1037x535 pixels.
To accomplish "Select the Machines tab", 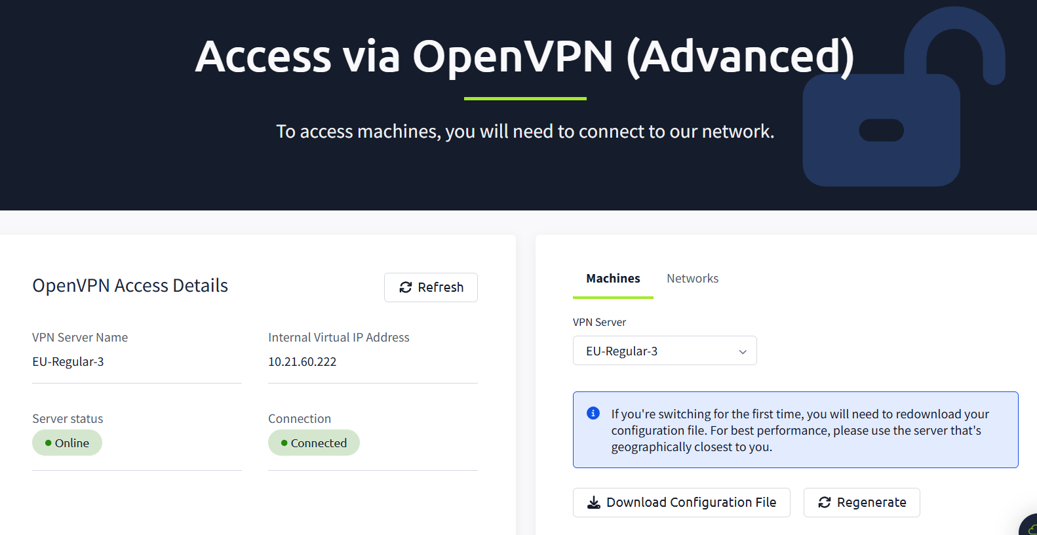I will coord(613,279).
